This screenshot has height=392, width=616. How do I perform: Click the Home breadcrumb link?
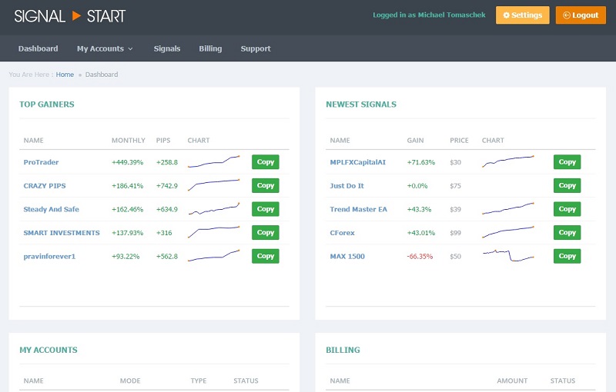point(65,75)
